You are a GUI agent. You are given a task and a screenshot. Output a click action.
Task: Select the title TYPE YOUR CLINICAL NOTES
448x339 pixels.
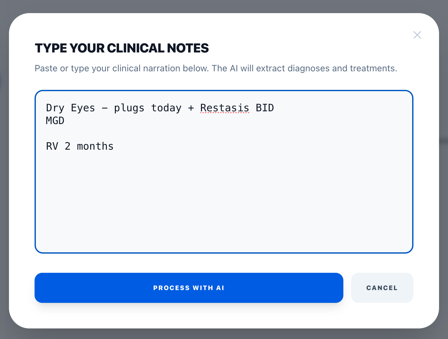click(122, 48)
